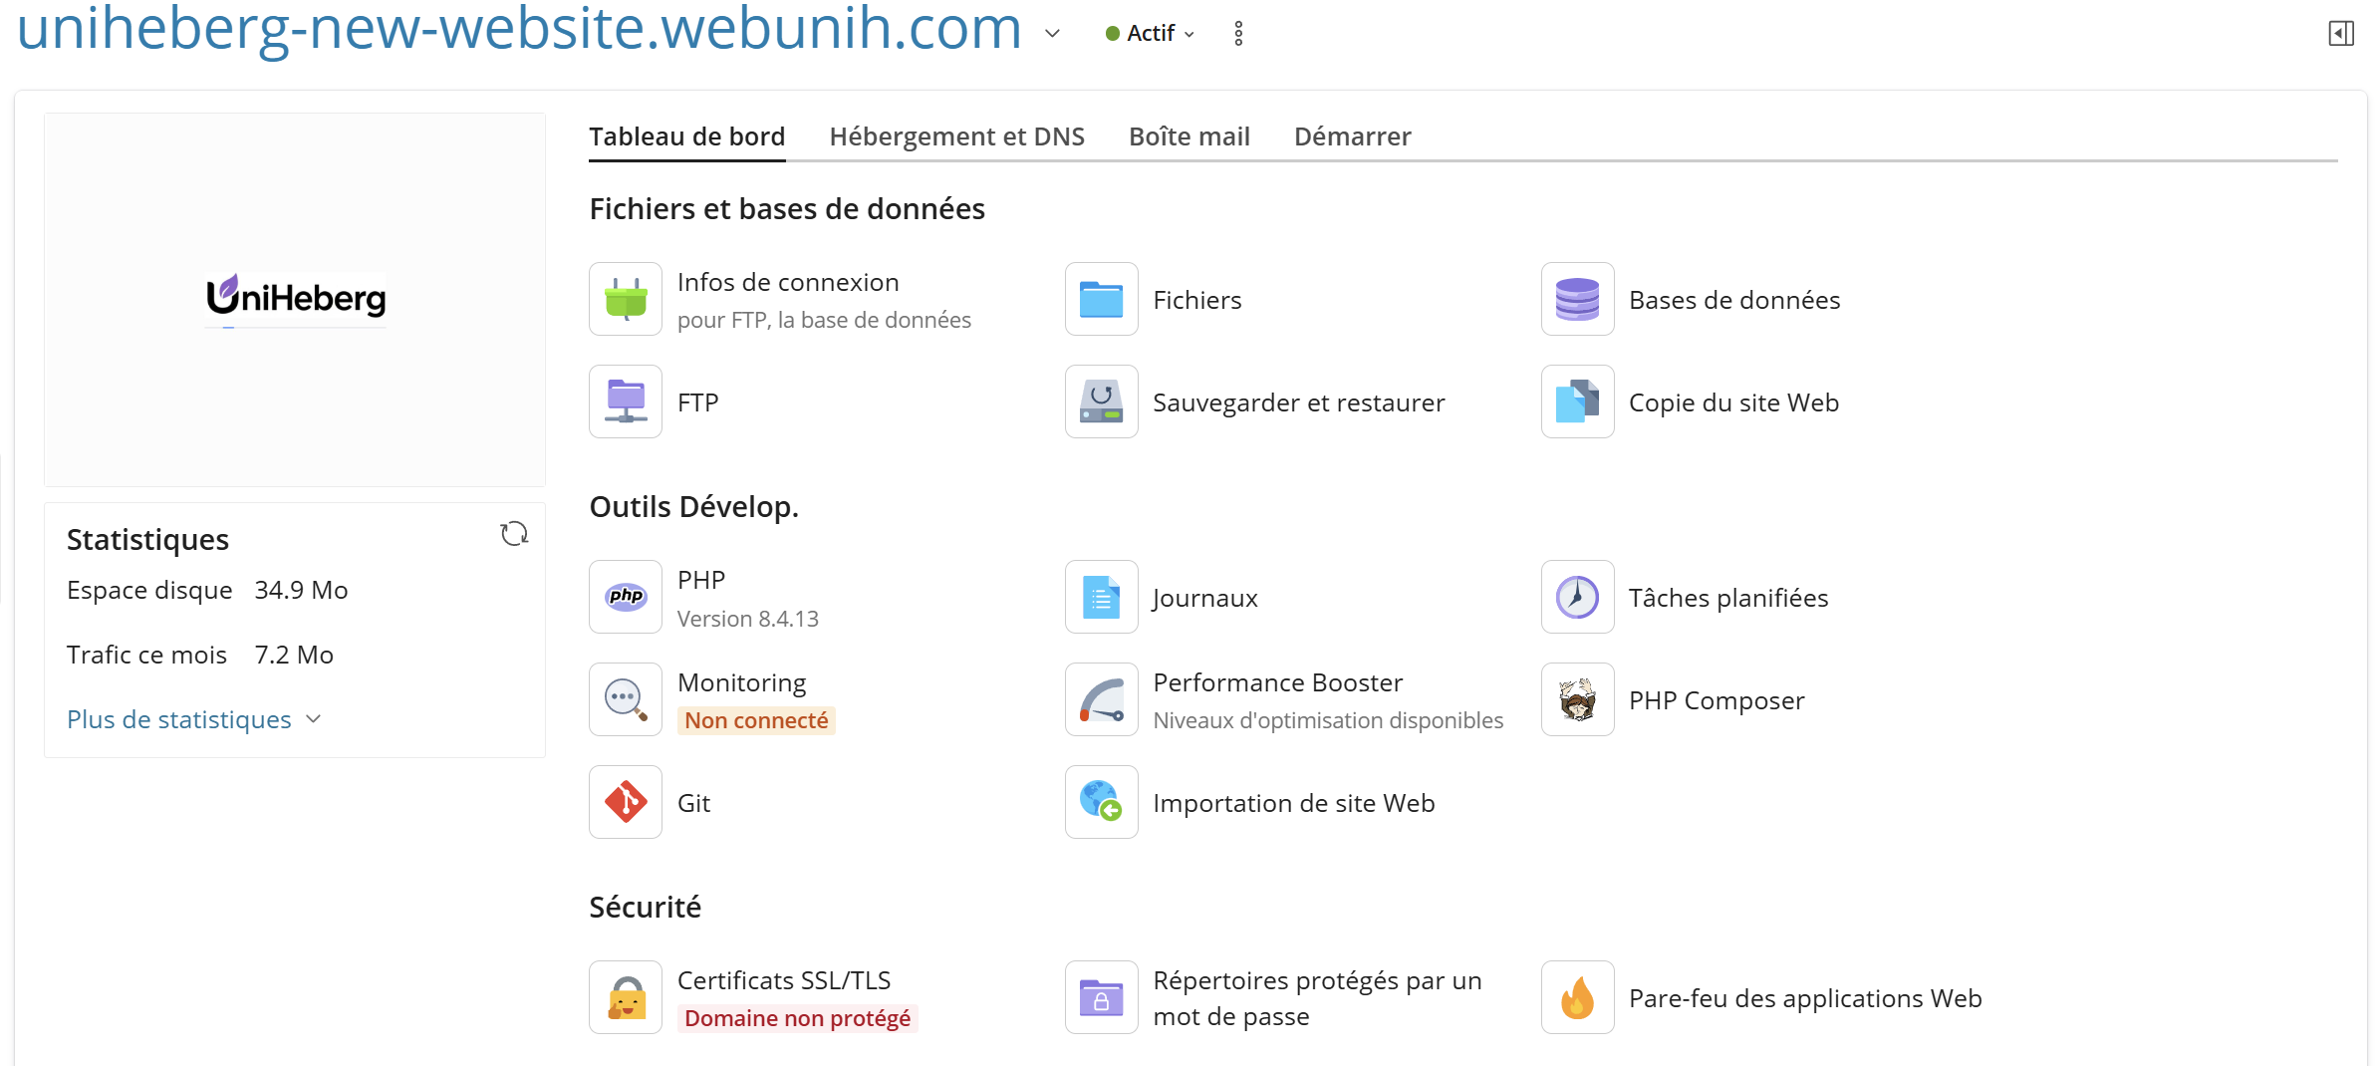Open the Bases de données icon
The width and height of the screenshot is (2380, 1066).
pos(1577,299)
